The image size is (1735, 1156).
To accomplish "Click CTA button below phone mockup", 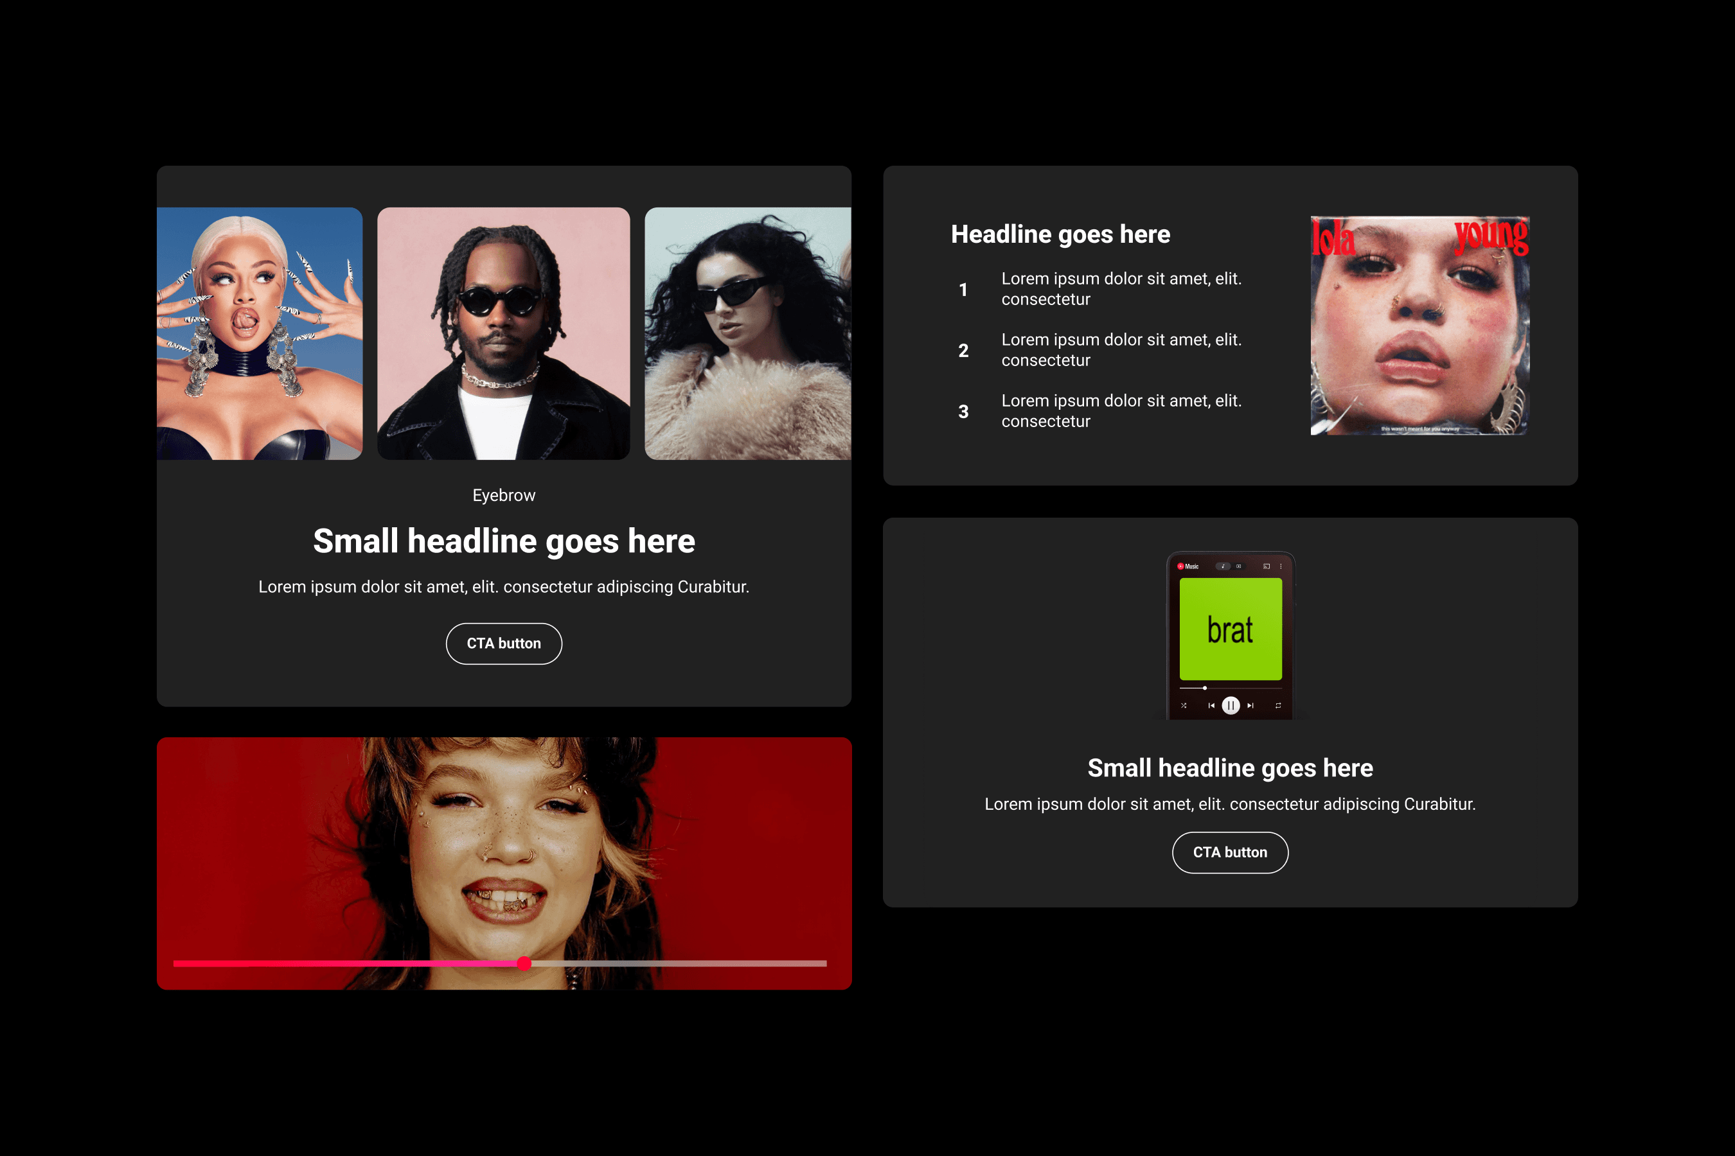I will [1230, 852].
